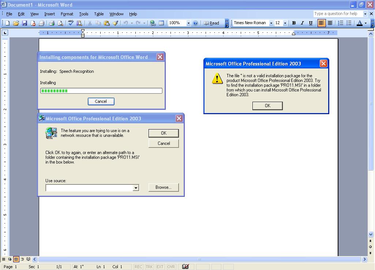Apply font color with the A icon
375x270 pixels.
point(360,23)
